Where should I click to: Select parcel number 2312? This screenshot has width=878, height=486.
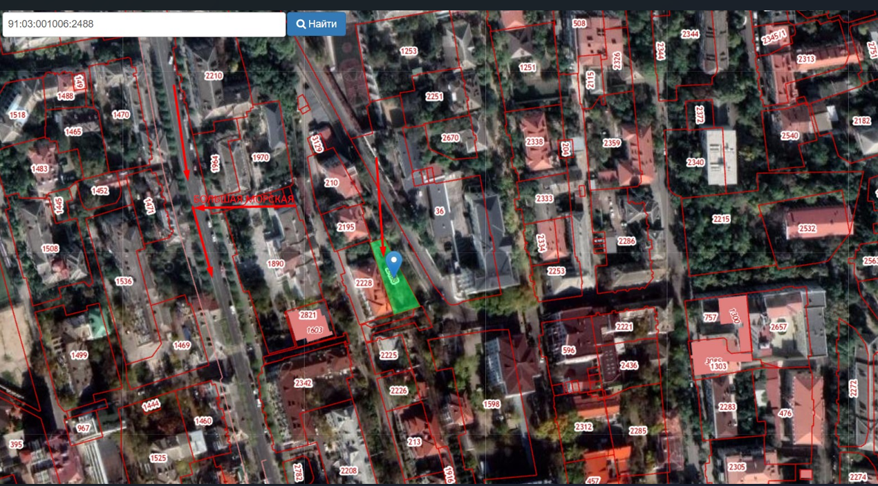click(583, 427)
